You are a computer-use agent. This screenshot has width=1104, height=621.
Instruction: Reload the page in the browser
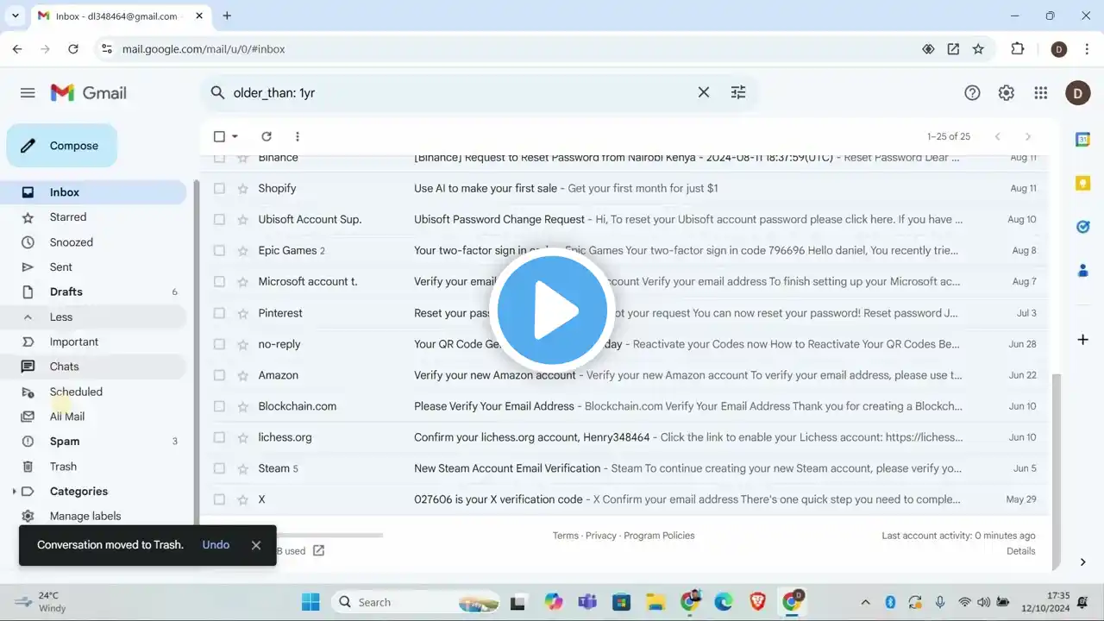click(73, 49)
